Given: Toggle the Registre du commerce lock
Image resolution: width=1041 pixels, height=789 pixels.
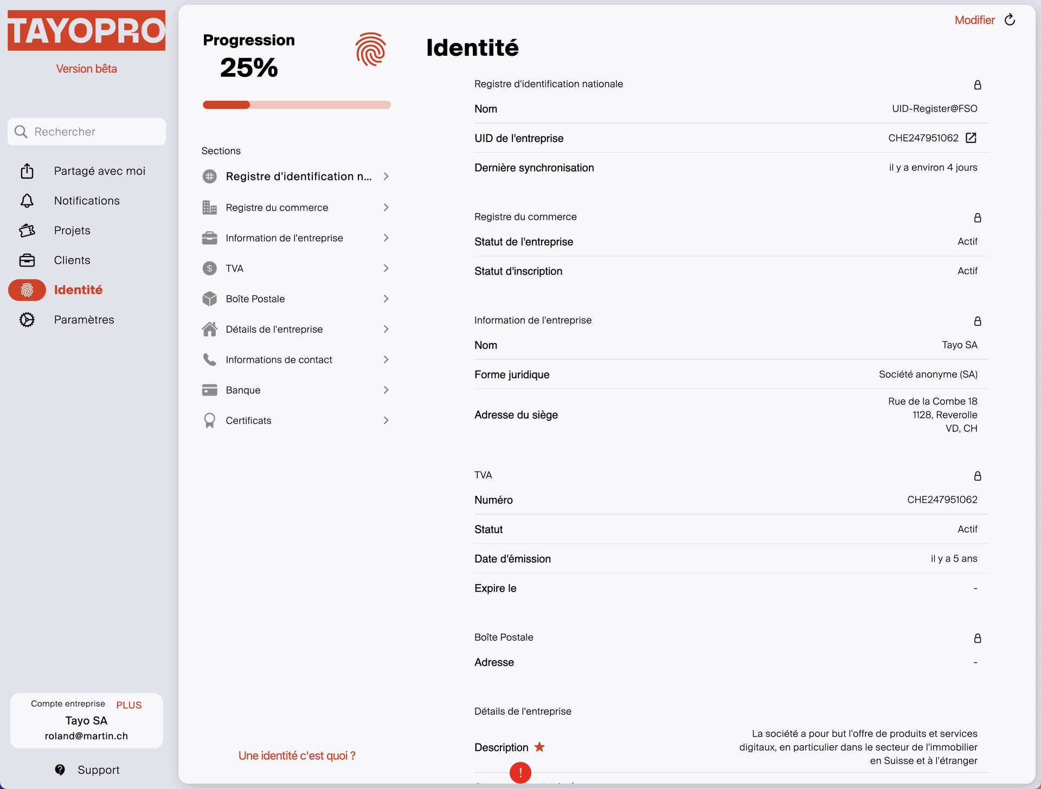Looking at the screenshot, I should pyautogui.click(x=978, y=218).
